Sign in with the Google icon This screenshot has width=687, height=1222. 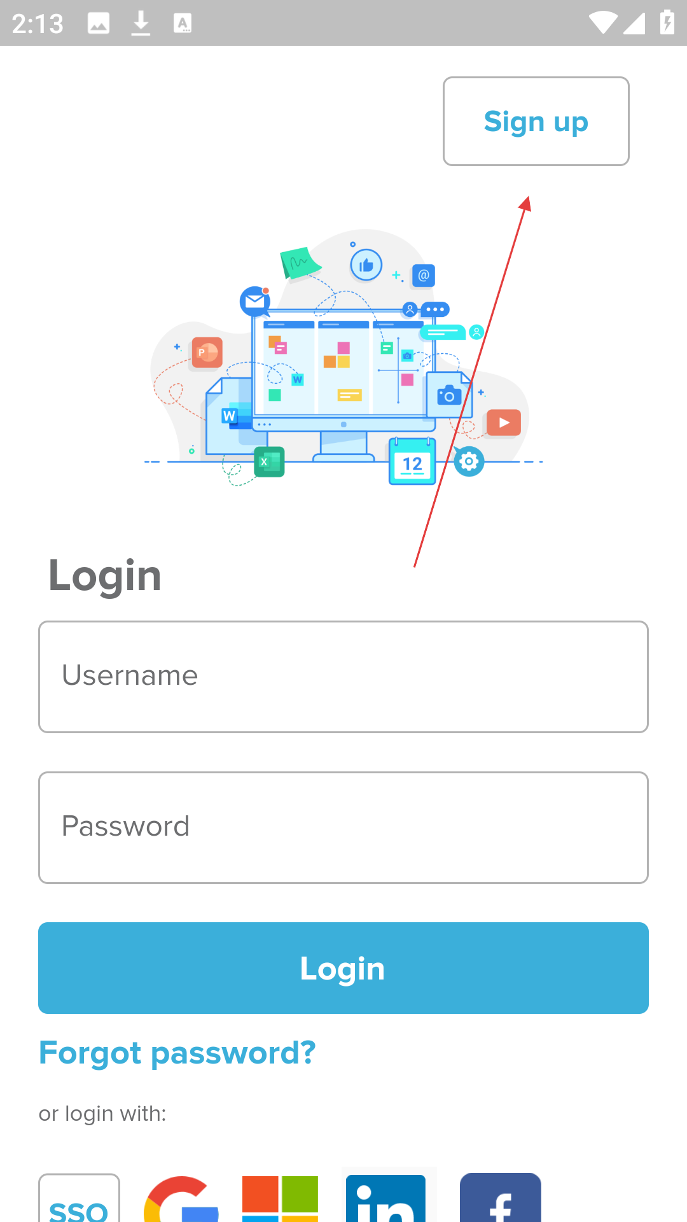pos(181,1199)
